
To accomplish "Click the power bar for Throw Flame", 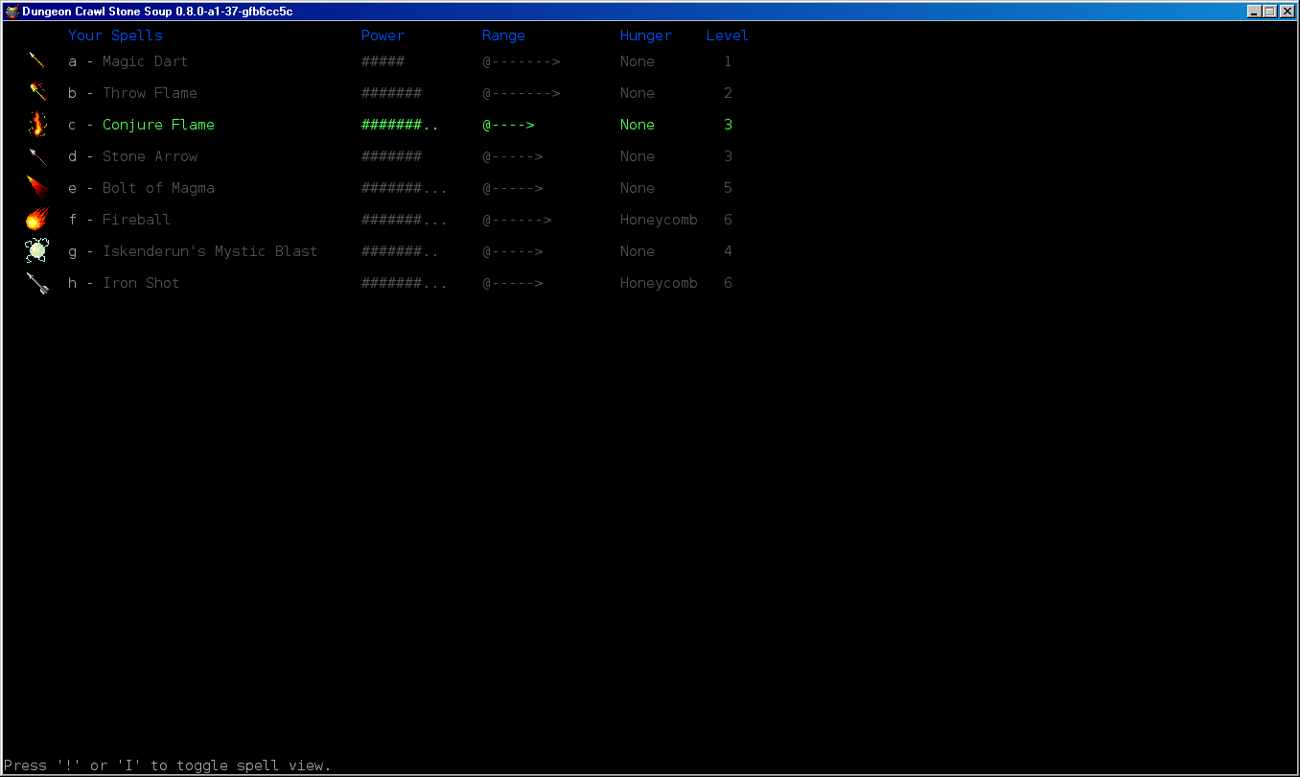I will (x=391, y=93).
